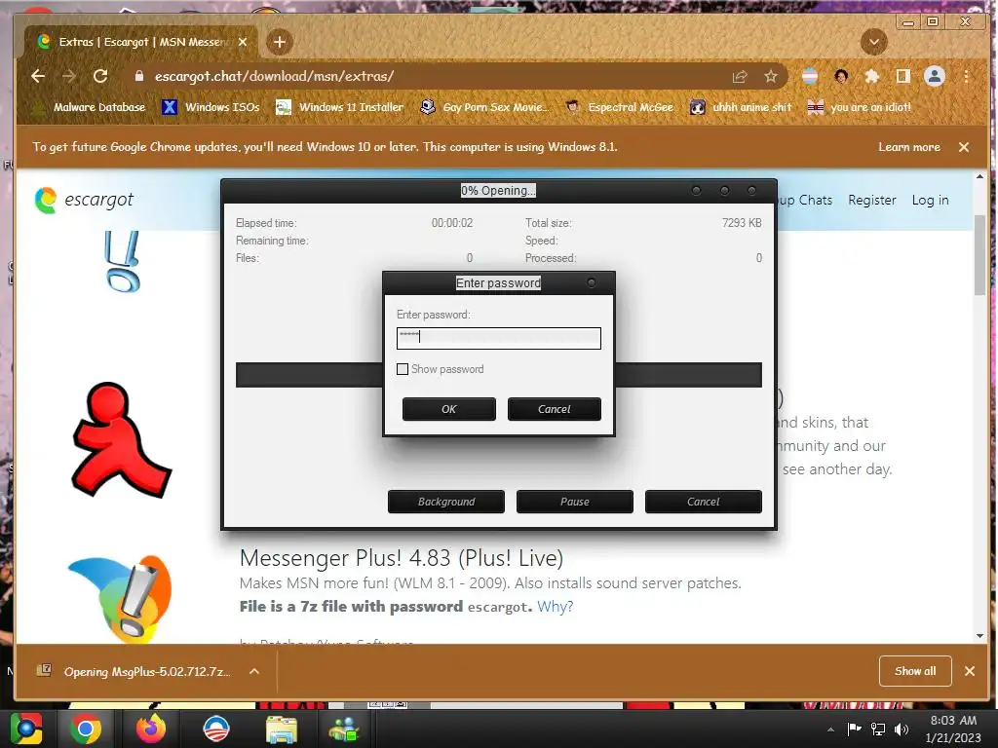Image resolution: width=998 pixels, height=748 pixels.
Task: Open the Chats menu item
Action: pyautogui.click(x=816, y=200)
